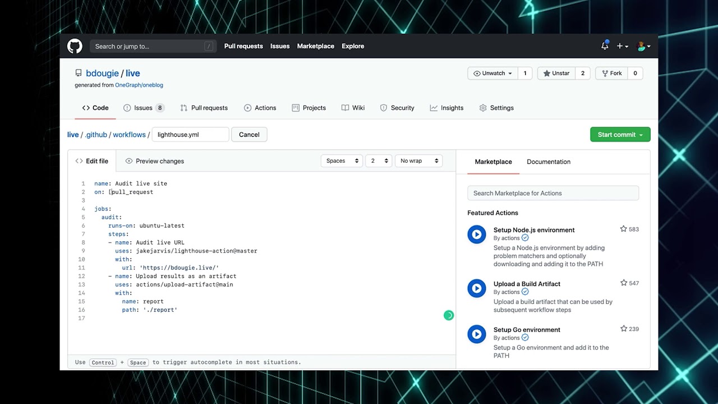
Task: Click the Unstar button
Action: (x=556, y=73)
